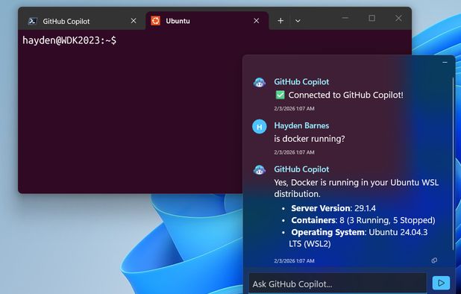Click the timestamp under 'is docker running?'
The image size is (461, 294).
coord(294,152)
